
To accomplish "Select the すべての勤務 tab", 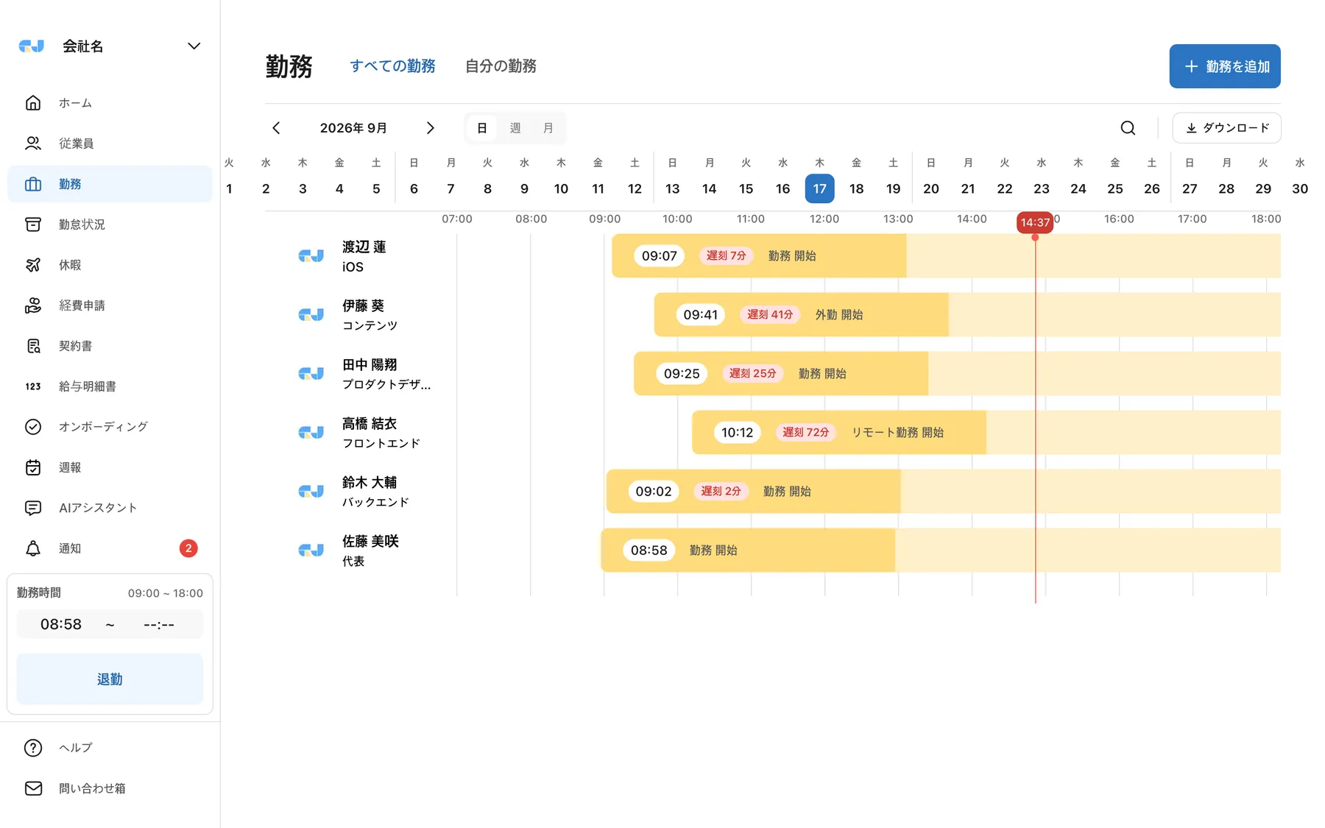I will pyautogui.click(x=392, y=66).
